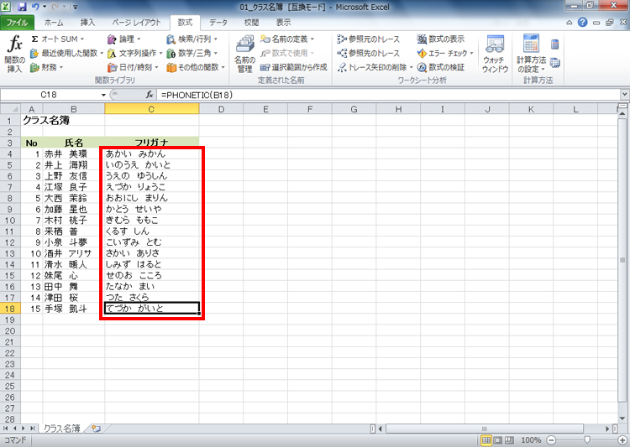Switch to the 表示 tab

pyautogui.click(x=283, y=23)
